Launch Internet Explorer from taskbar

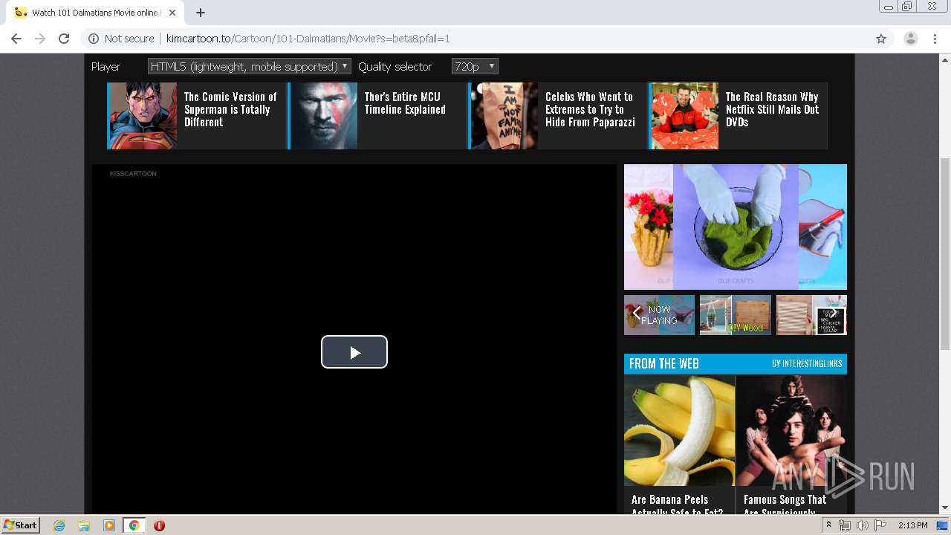click(59, 525)
